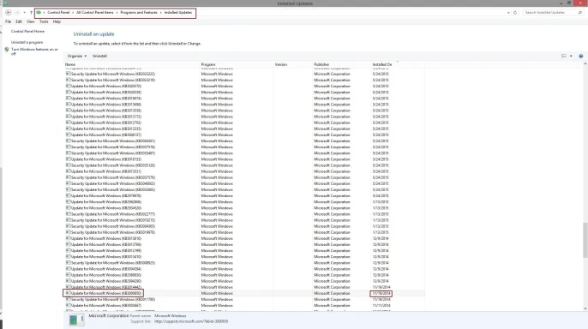Click the list scrollbar up arrow

pos(585,64)
